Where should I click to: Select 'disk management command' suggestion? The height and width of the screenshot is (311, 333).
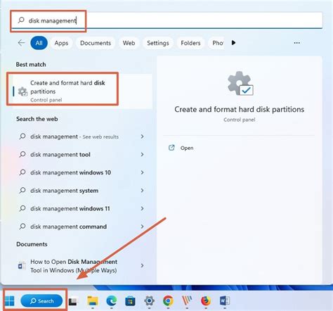click(68, 227)
